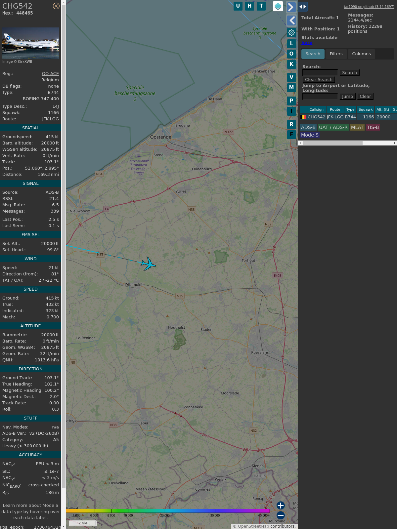Switch to the Filters tab
Image resolution: width=397 pixels, height=529 pixels.
pyautogui.click(x=336, y=54)
